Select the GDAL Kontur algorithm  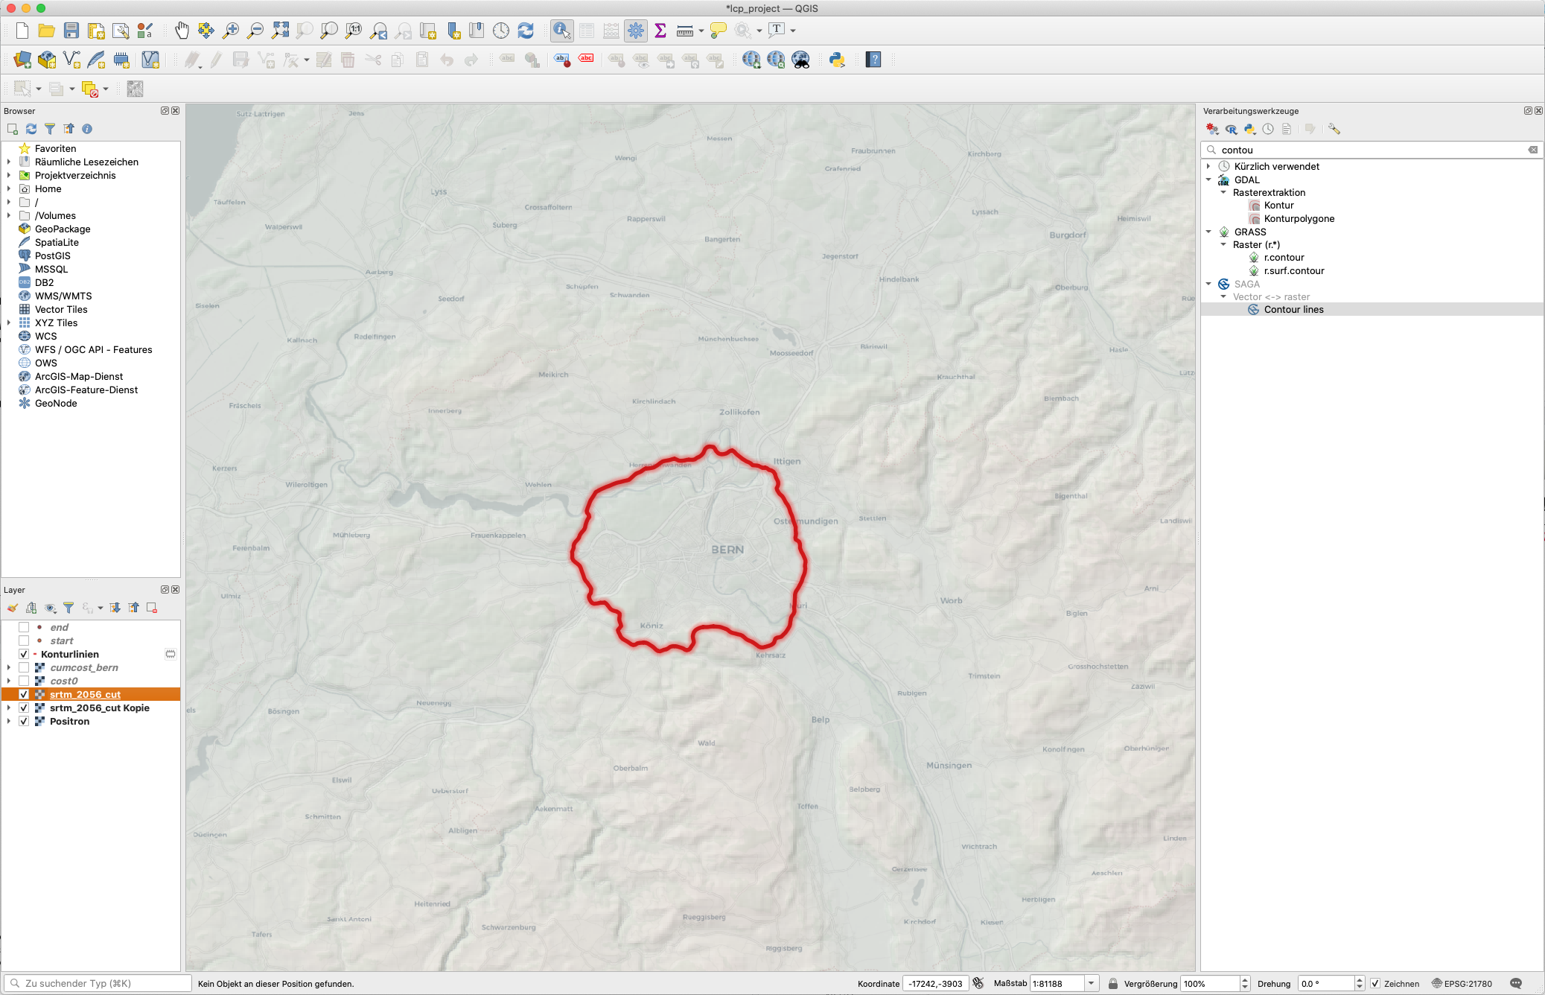pyautogui.click(x=1278, y=206)
